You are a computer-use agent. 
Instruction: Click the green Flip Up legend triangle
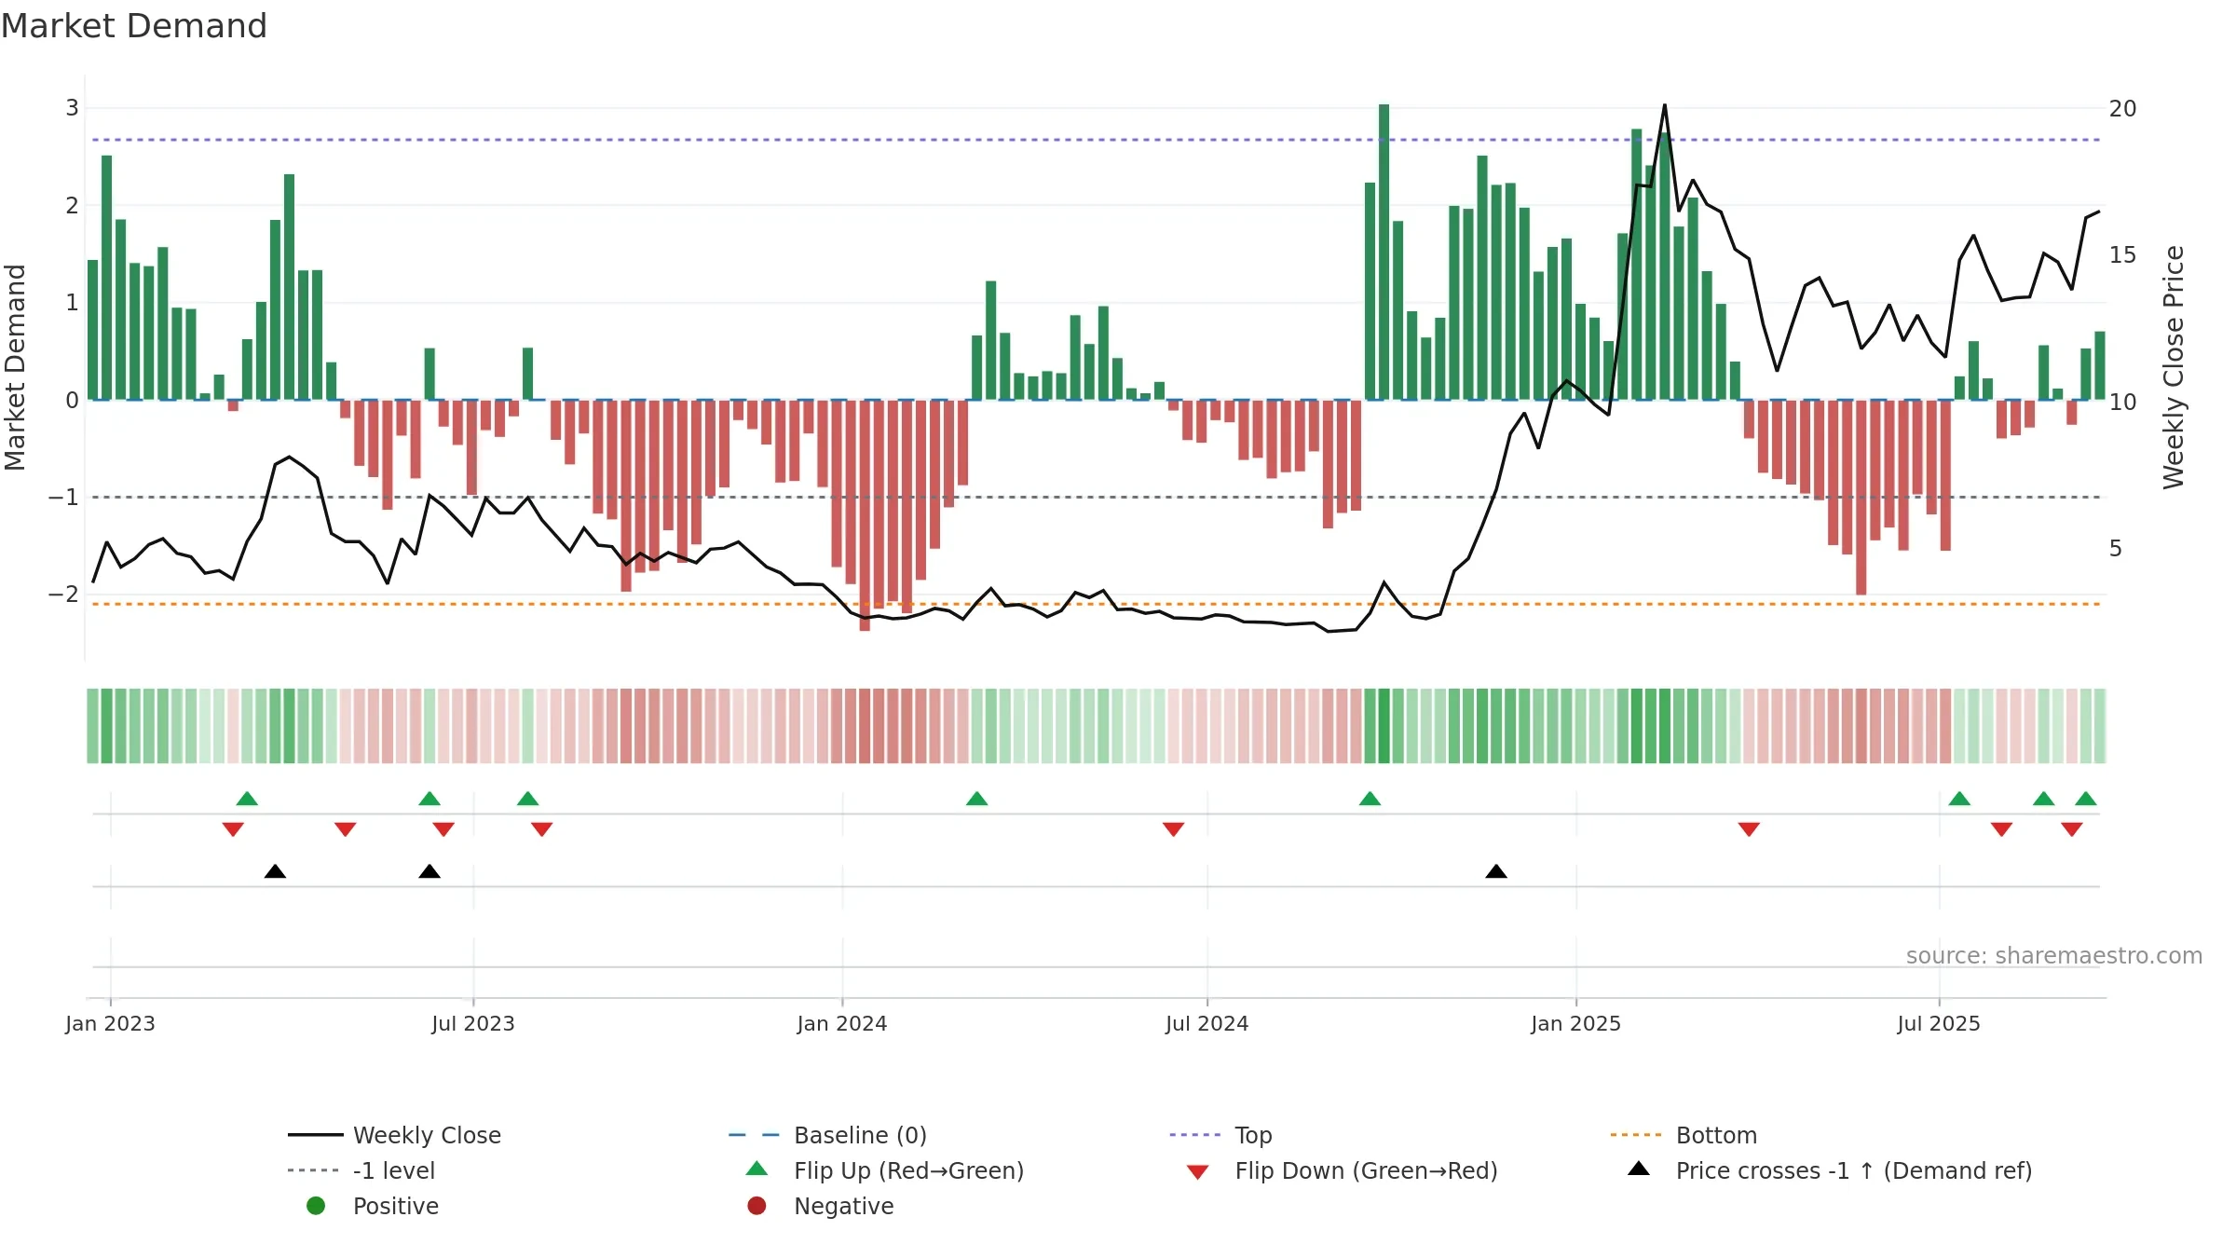757,1169
